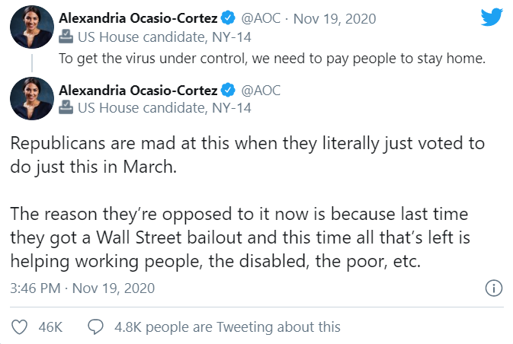Click Alexandria Ocasio-Cortez name in top tweet
The image size is (513, 344).
(138, 18)
